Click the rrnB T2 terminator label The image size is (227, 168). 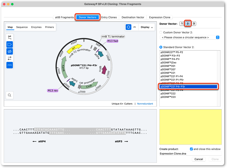tap(80, 52)
